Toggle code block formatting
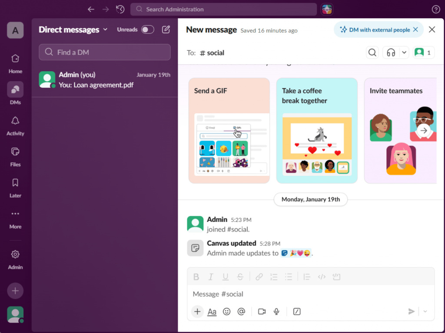Image resolution: width=445 pixels, height=333 pixels. click(336, 277)
